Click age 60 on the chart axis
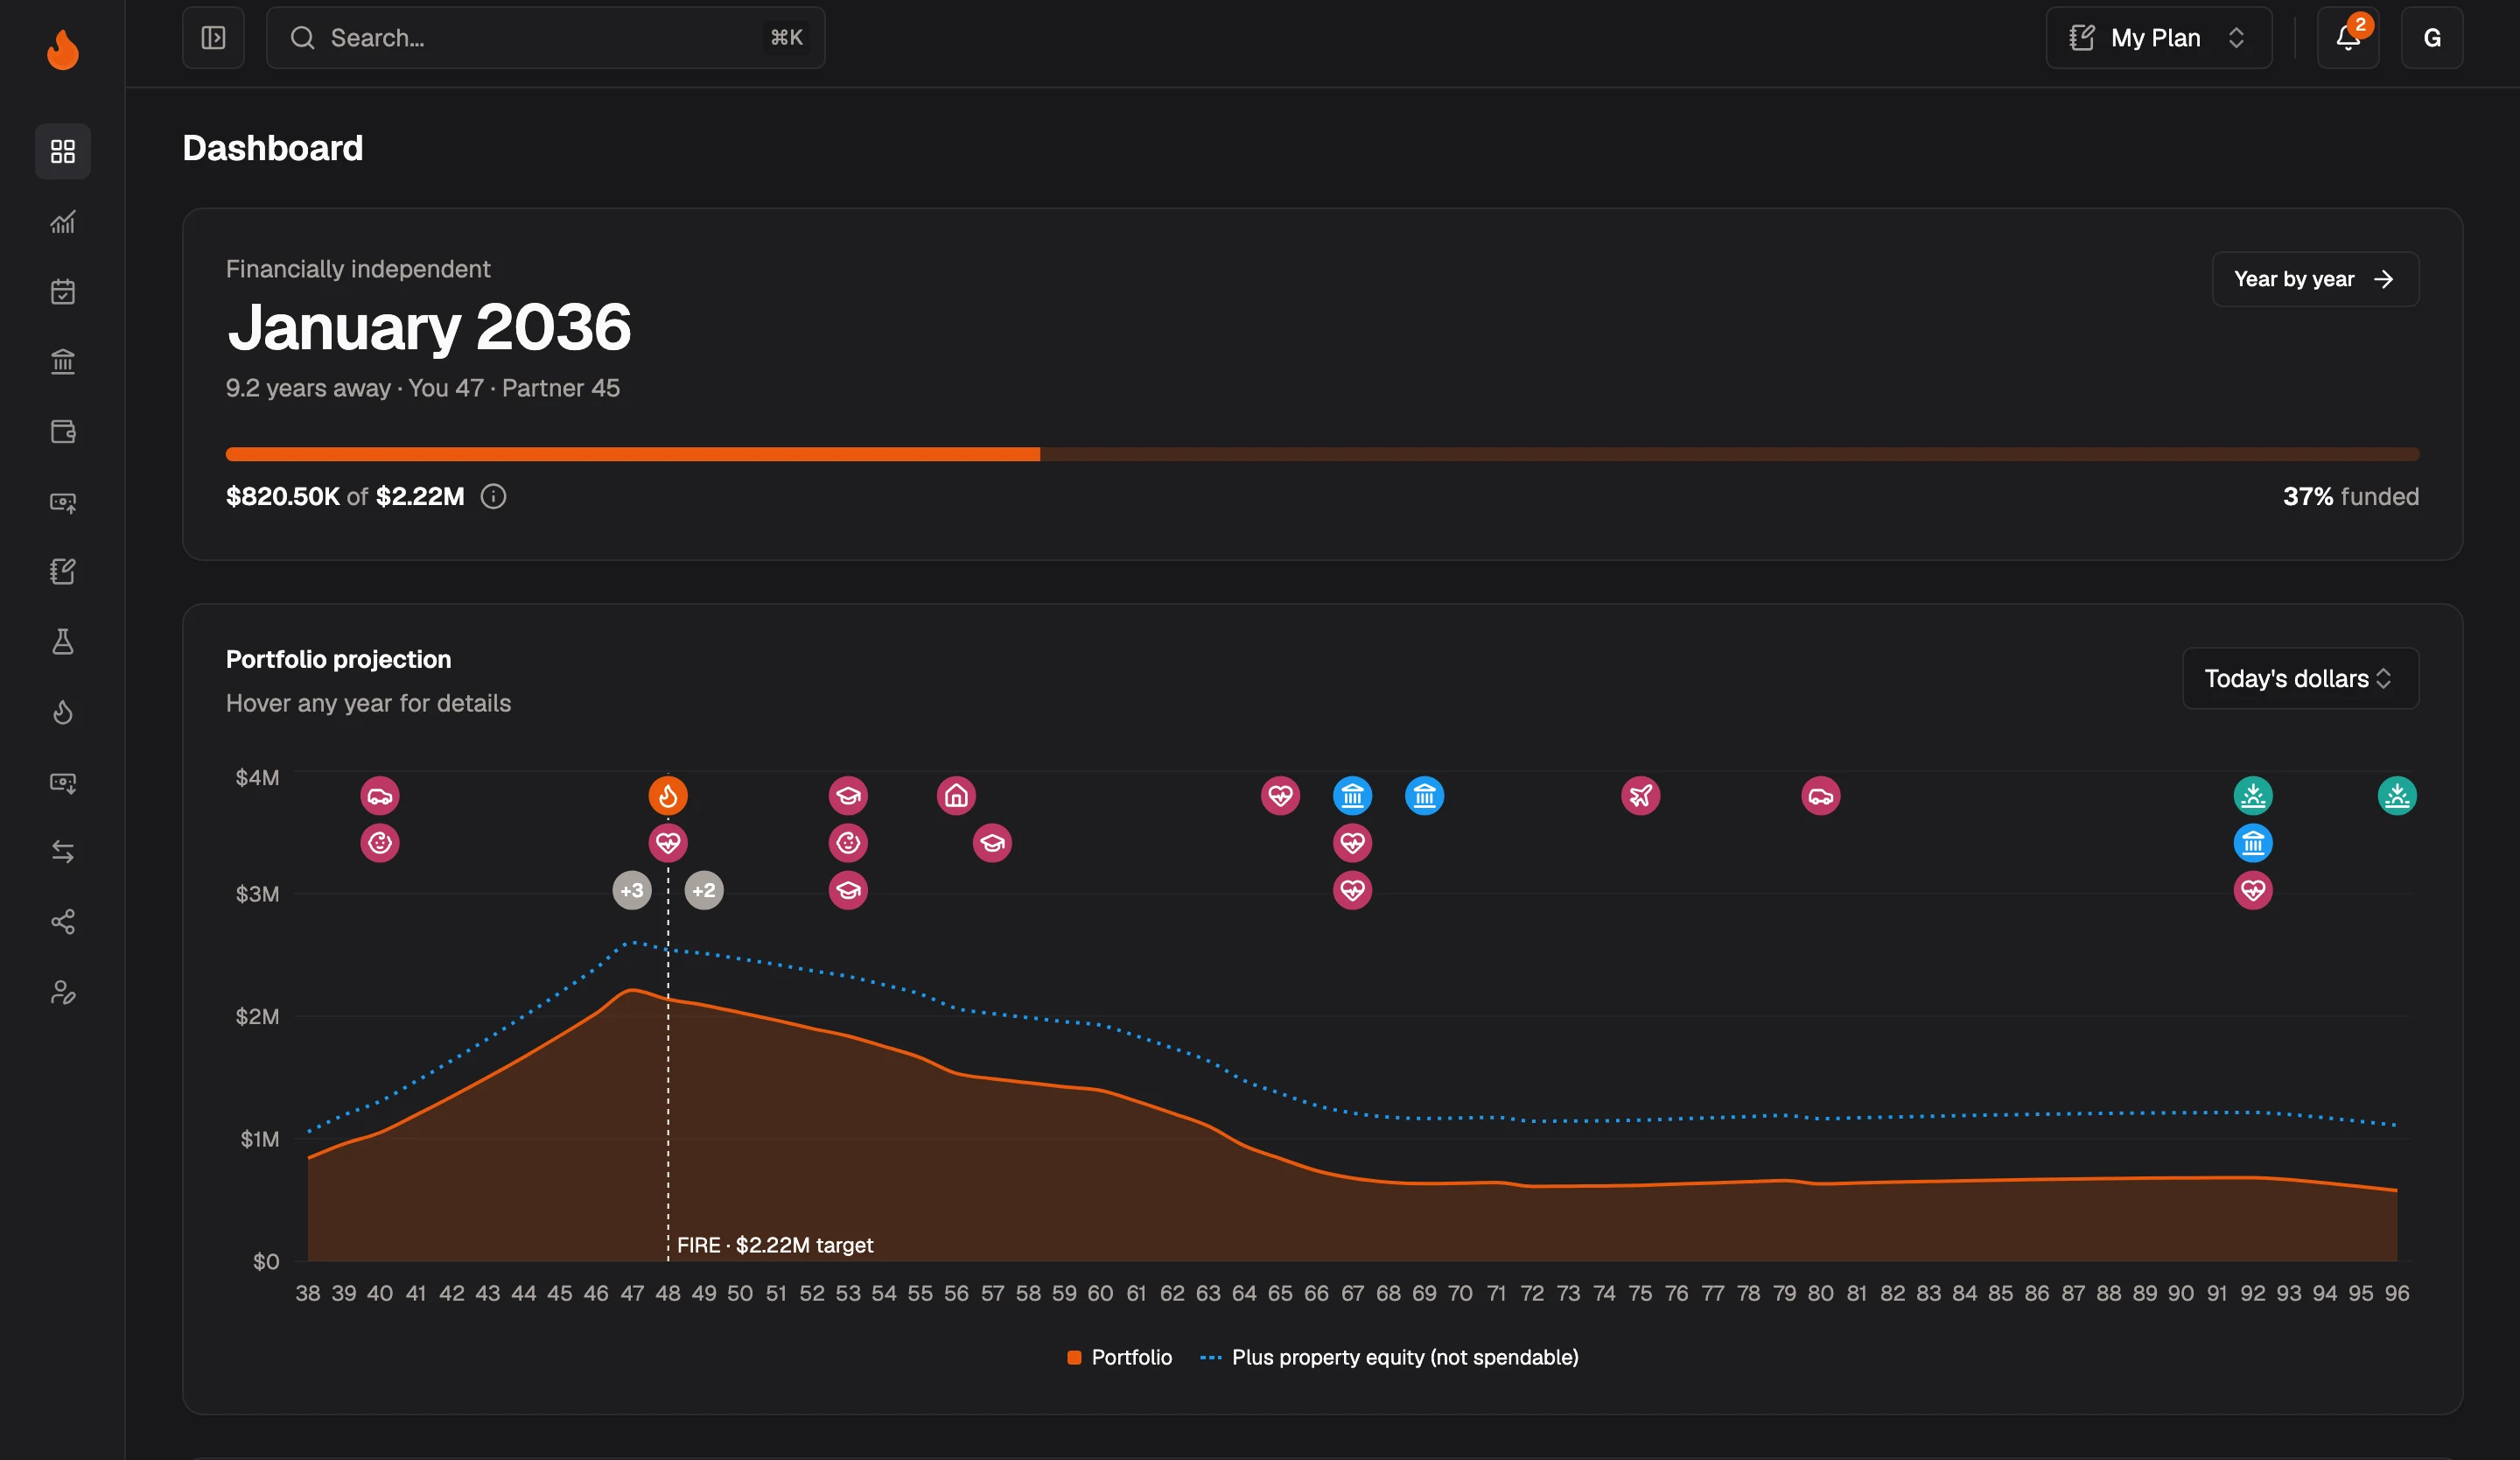The width and height of the screenshot is (2520, 1460). tap(1100, 1293)
